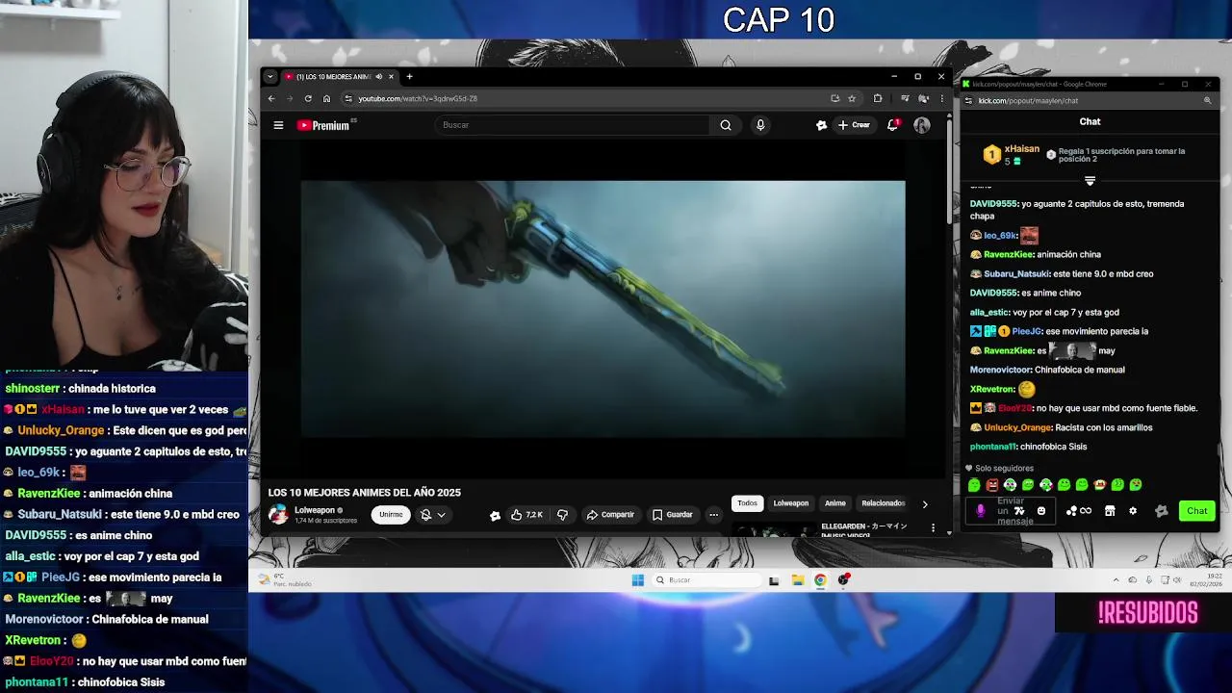The image size is (1232, 693).
Task: Open chat settings gear icon
Action: coord(1133,511)
